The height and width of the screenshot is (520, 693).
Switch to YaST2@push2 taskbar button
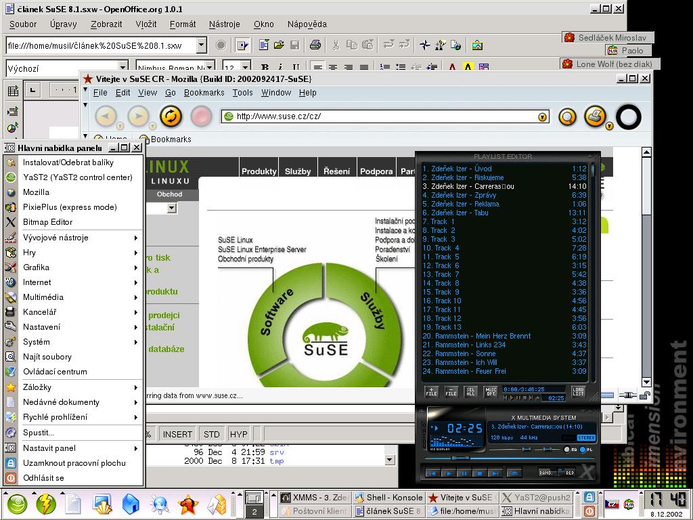[536, 498]
